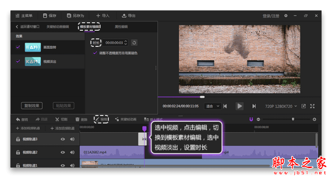Viewport: 332px width, 178px height.
Task: Toggle checkbox for 视频淡出 effect
Action: pyautogui.click(x=18, y=62)
